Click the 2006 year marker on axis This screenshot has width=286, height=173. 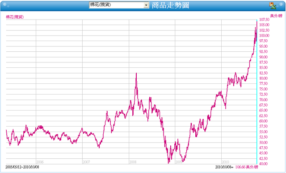40,162
